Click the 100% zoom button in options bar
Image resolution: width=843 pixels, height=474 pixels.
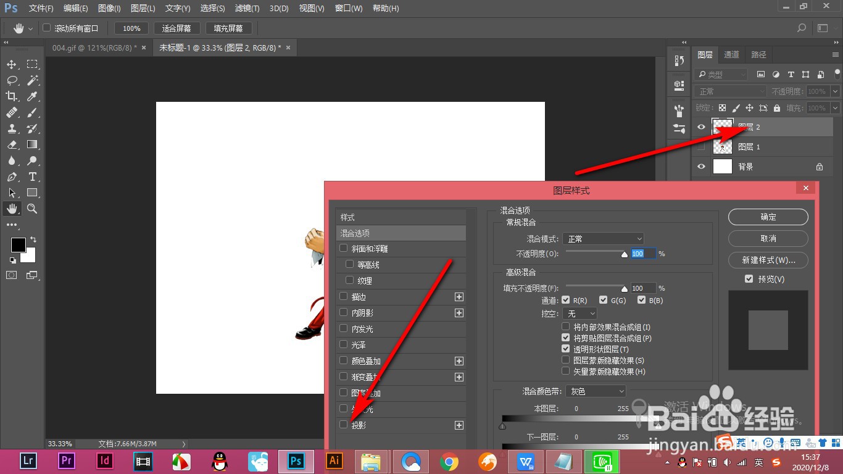pos(131,28)
